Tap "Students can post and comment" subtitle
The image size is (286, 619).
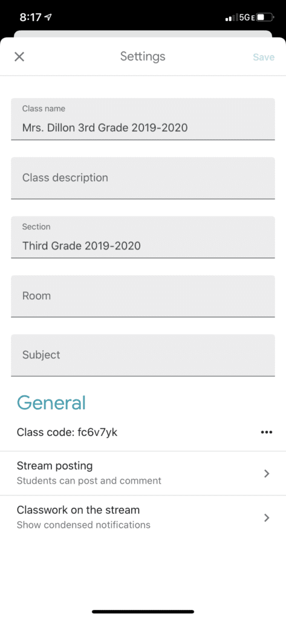[89, 481]
